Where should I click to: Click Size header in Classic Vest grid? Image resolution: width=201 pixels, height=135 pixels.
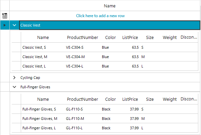pos(150,38)
